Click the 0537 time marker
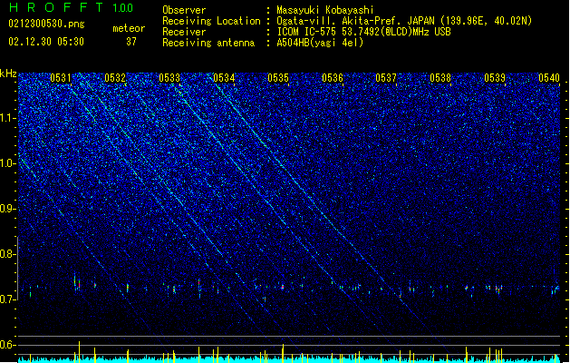Viewport: 570px width, 363px height. coord(386,78)
